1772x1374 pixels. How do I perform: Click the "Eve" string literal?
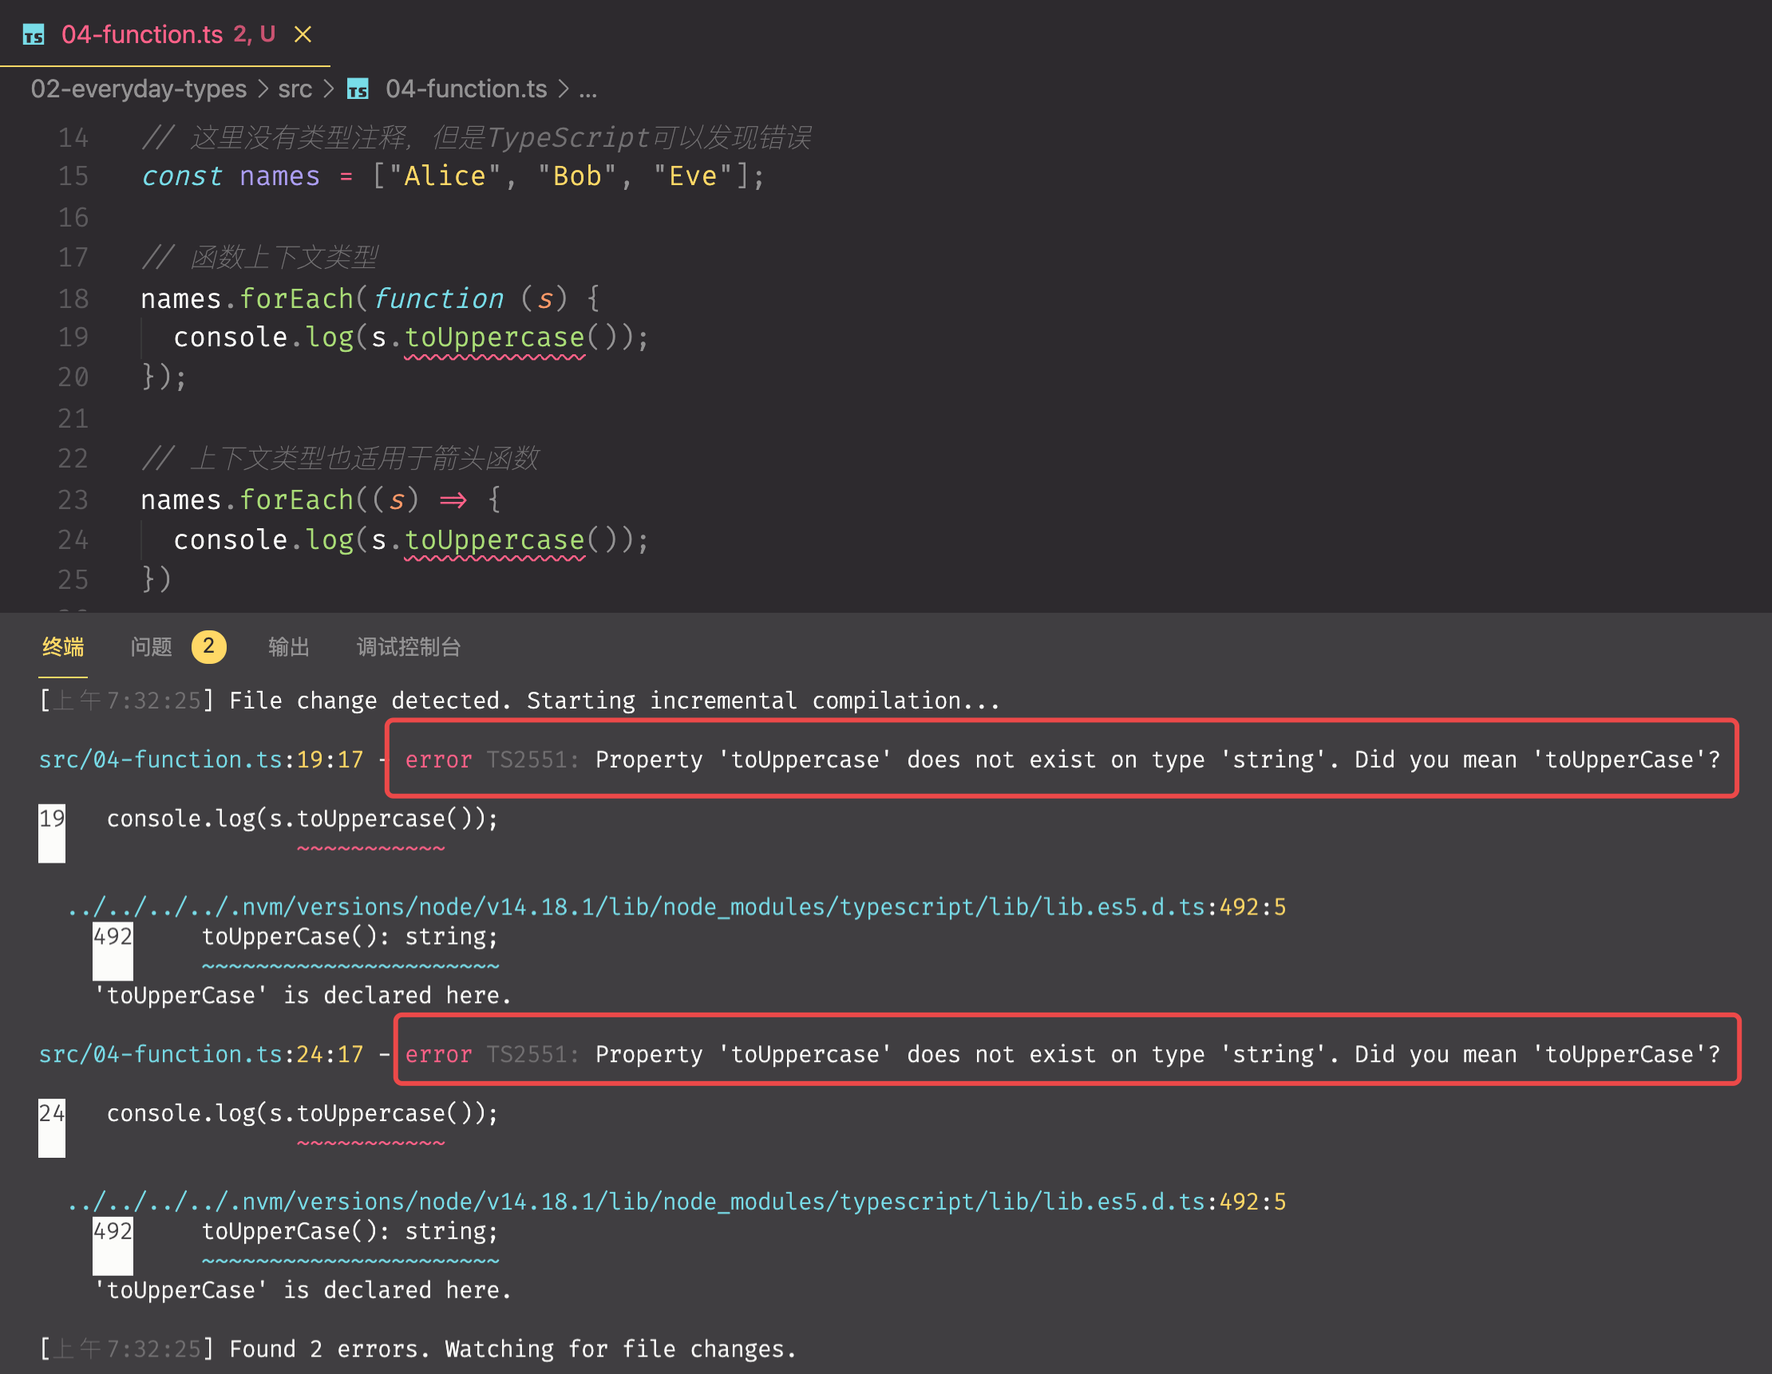click(693, 176)
